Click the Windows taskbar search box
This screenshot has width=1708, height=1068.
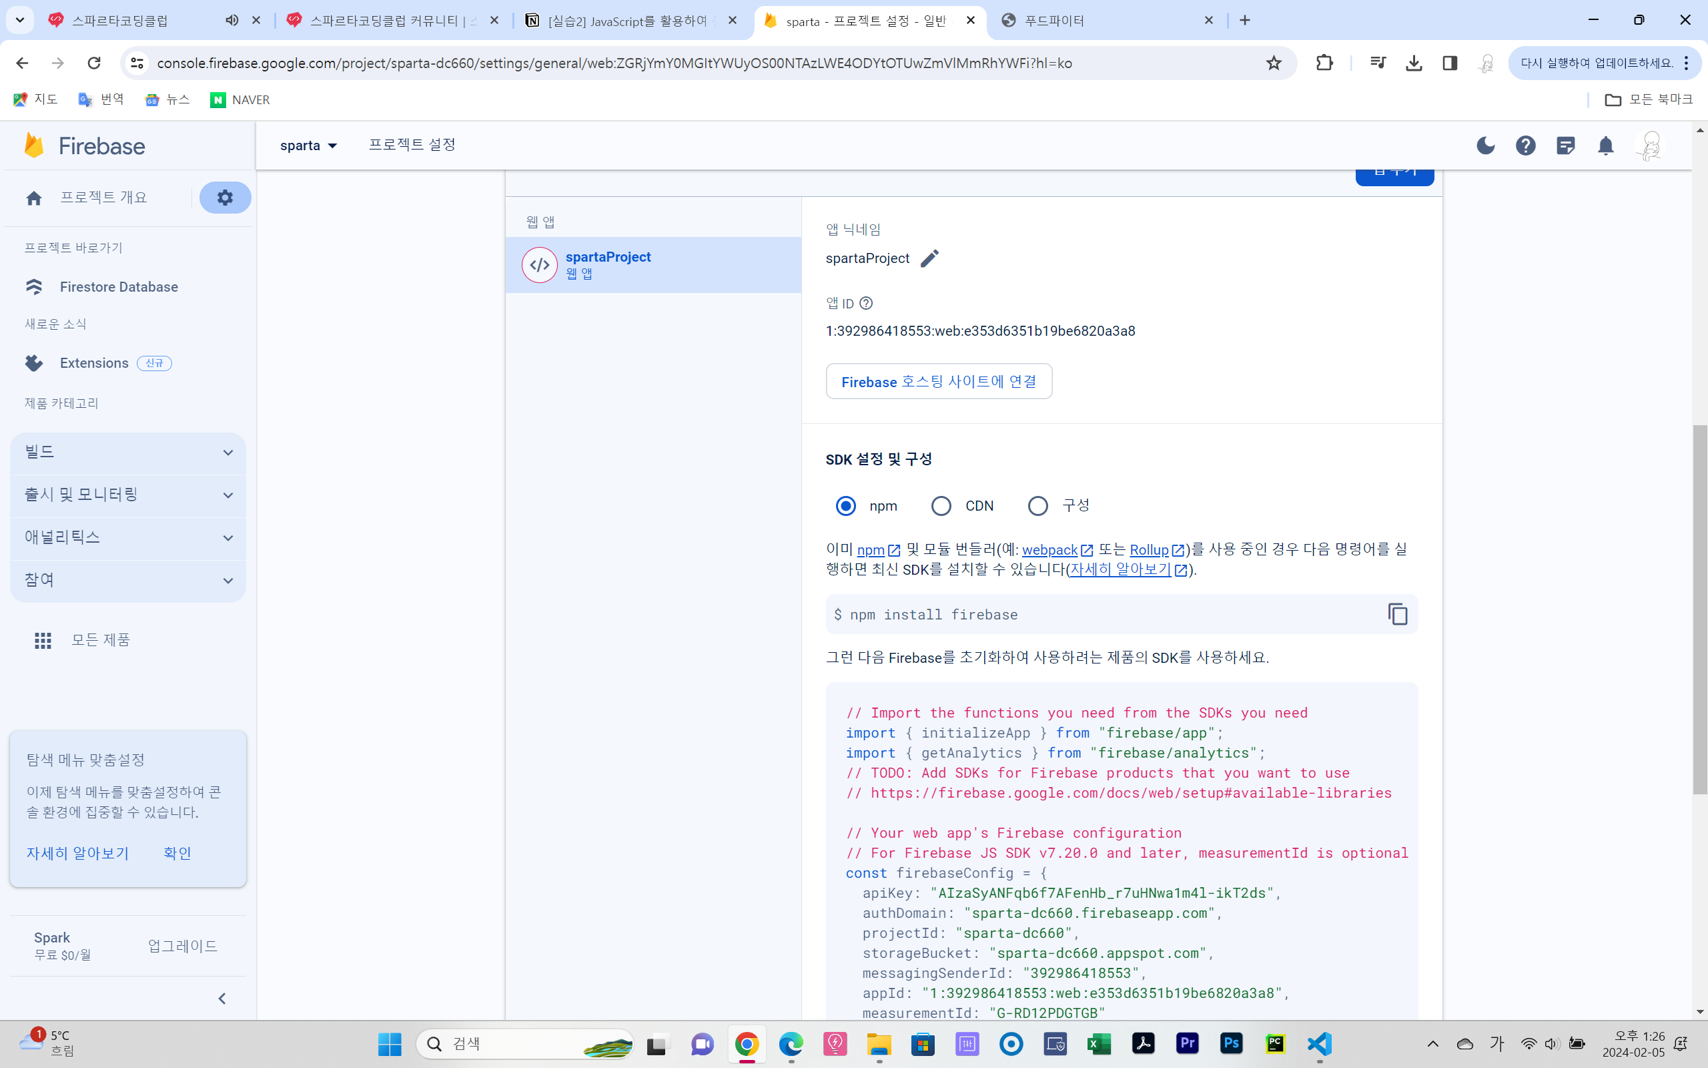point(524,1044)
